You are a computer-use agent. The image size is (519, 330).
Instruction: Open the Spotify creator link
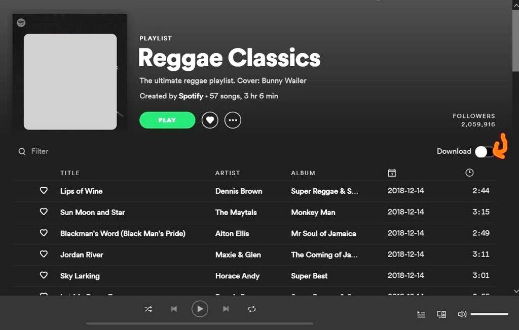[191, 96]
